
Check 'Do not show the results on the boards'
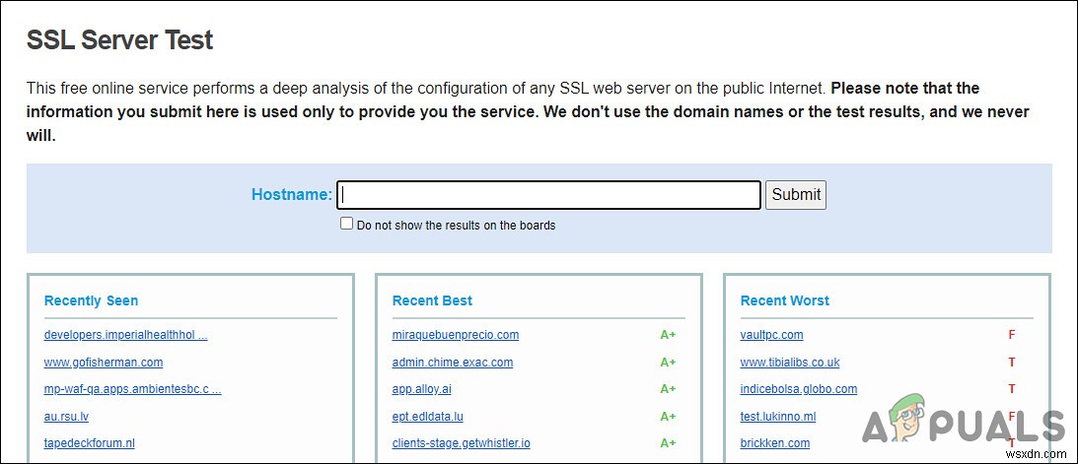pos(346,223)
